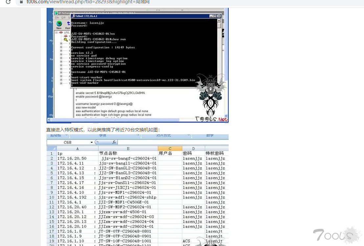Click cell 'jjzxm-sw-mdf-4506-01'
The height and width of the screenshot is (246, 364).
pyautogui.click(x=128, y=212)
